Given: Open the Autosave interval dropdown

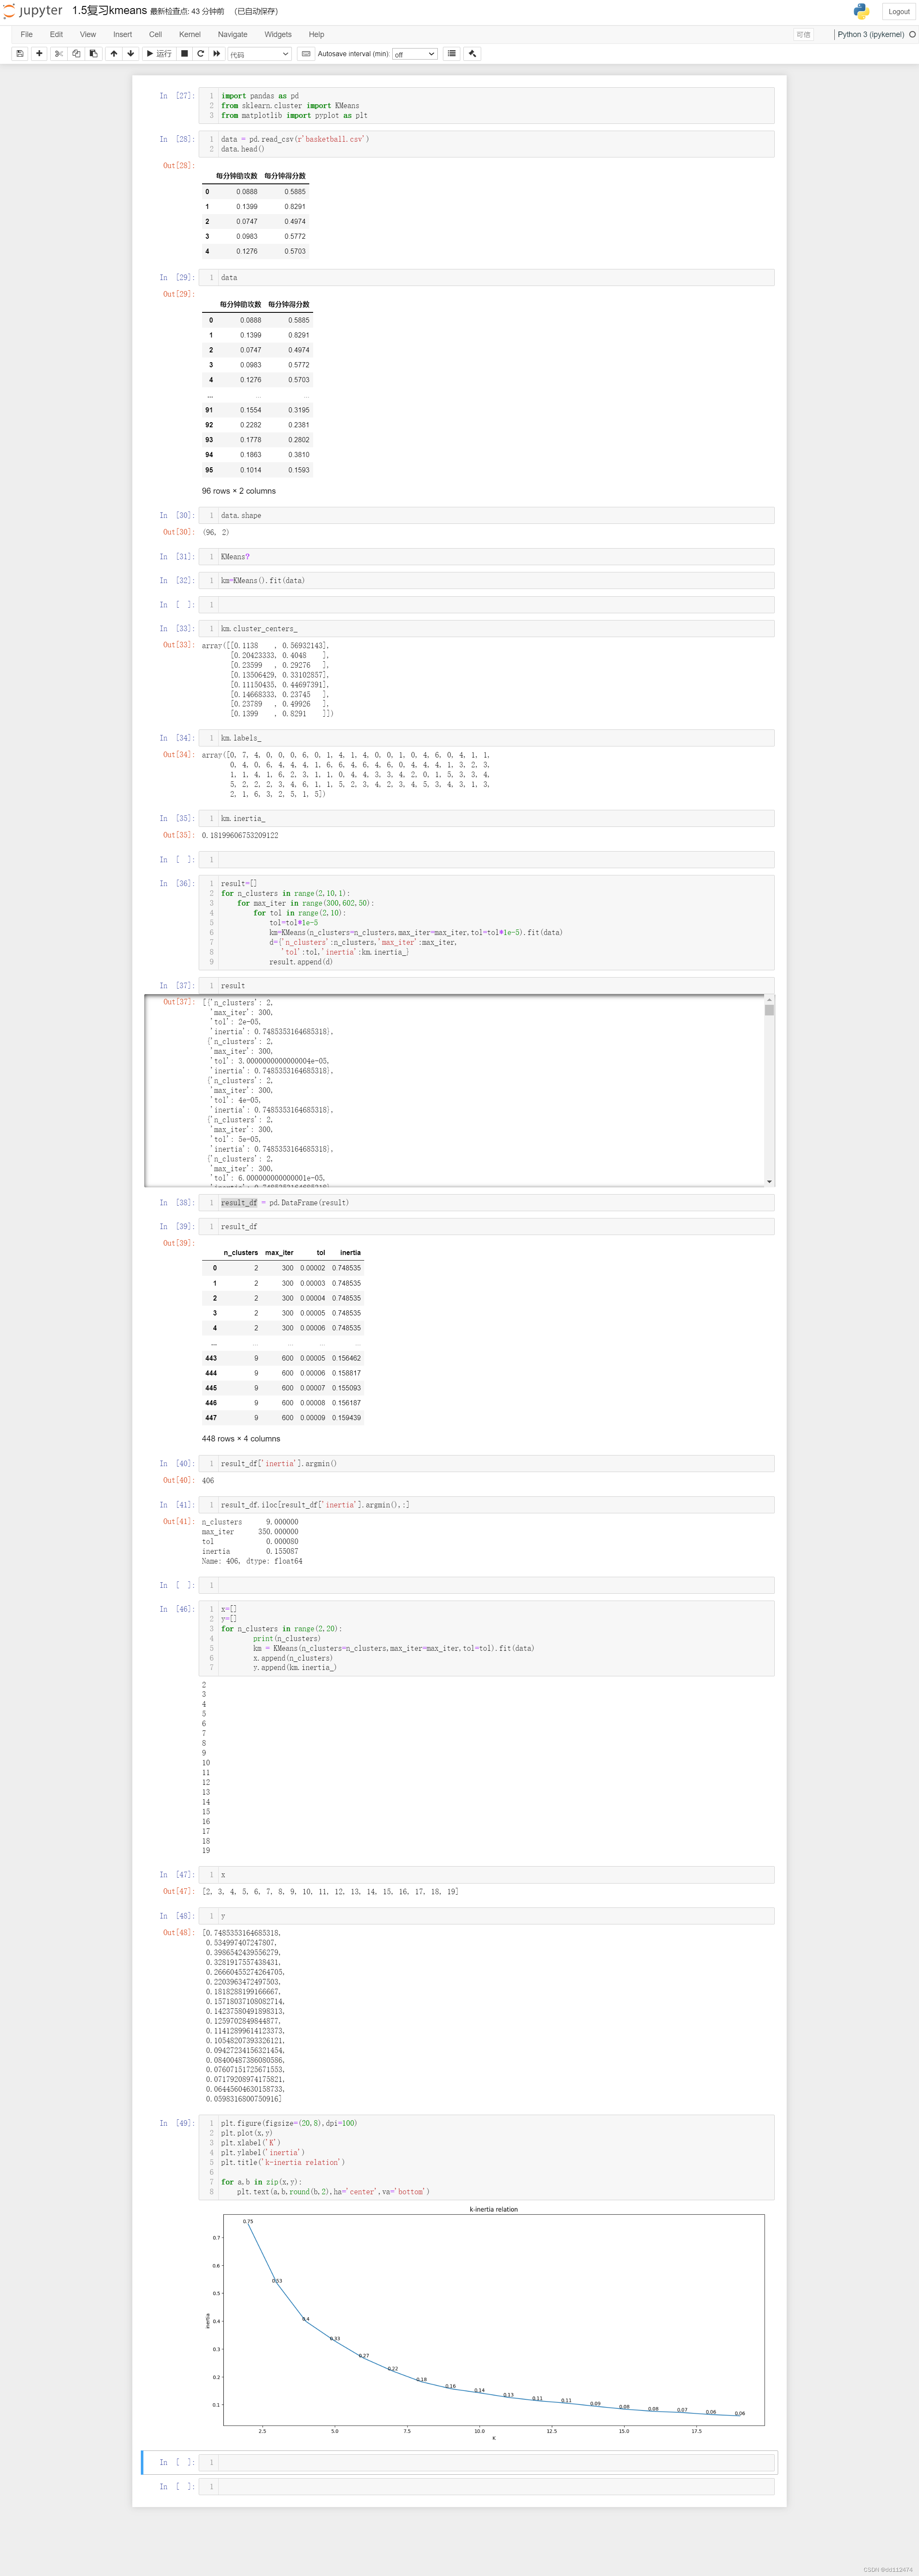Looking at the screenshot, I should tap(415, 54).
